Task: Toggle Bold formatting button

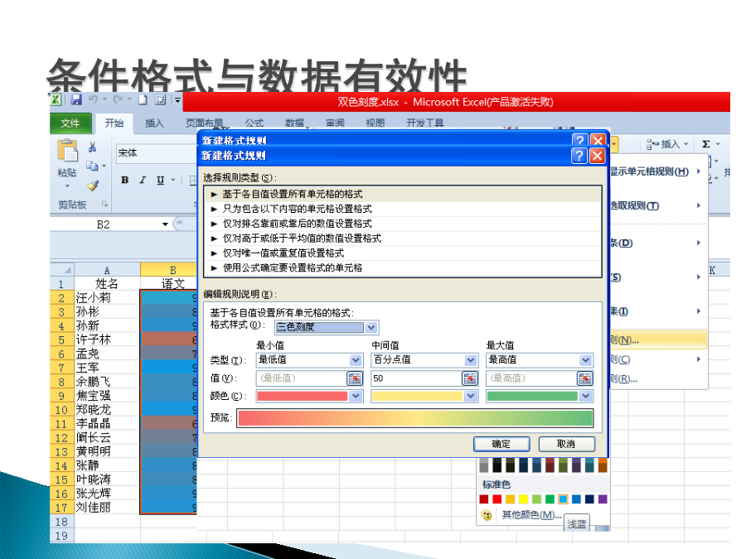Action: coord(124,180)
